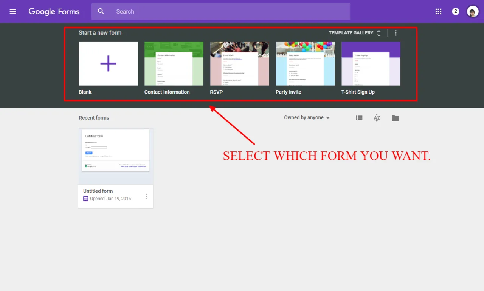Start a Blank form
Screen dimensions: 484x291
(108, 63)
